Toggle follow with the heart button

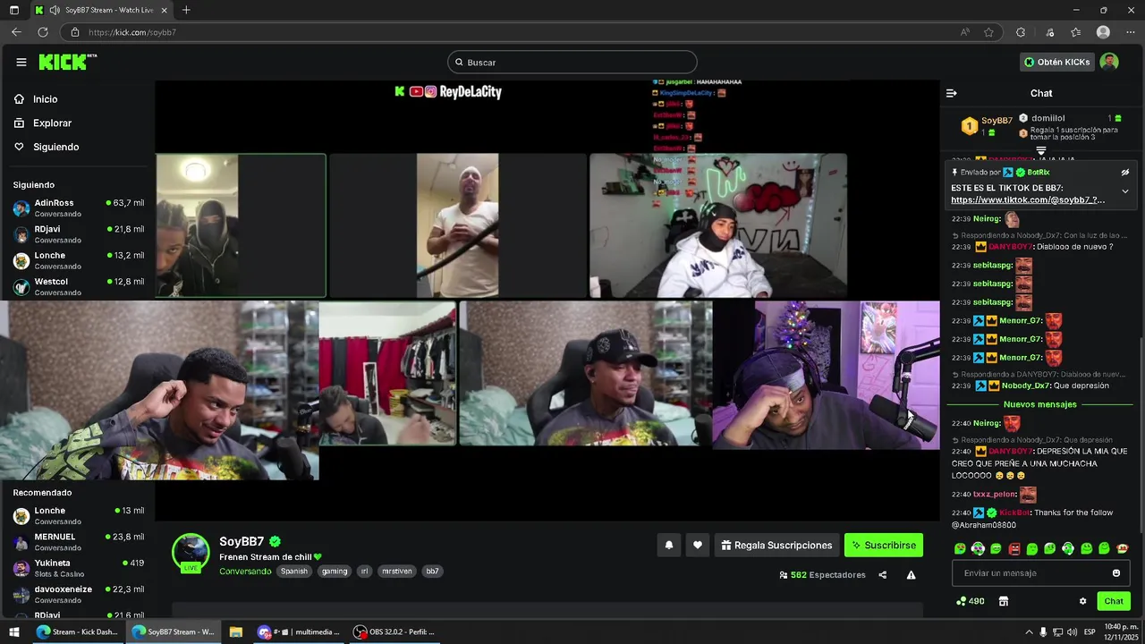tap(698, 545)
